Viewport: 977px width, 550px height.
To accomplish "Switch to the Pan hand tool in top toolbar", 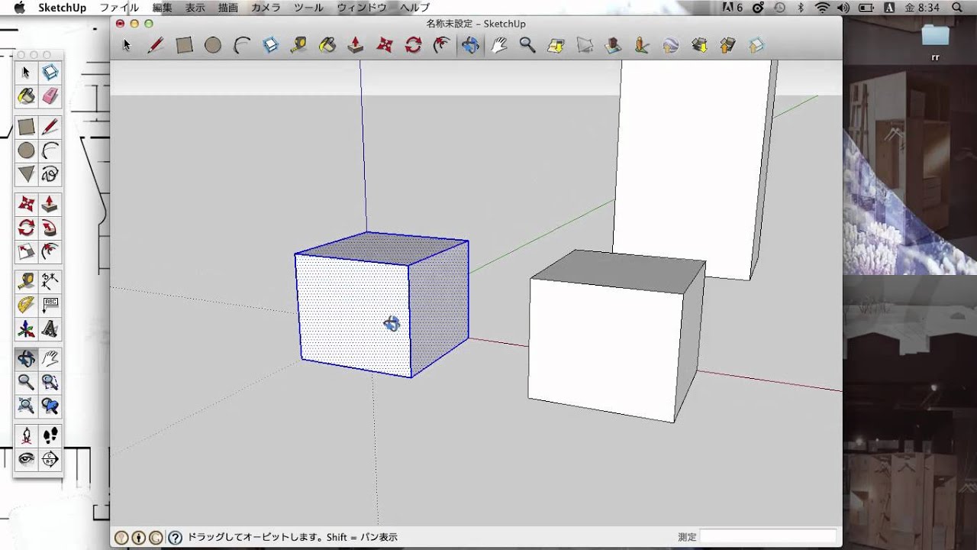I will pos(499,45).
